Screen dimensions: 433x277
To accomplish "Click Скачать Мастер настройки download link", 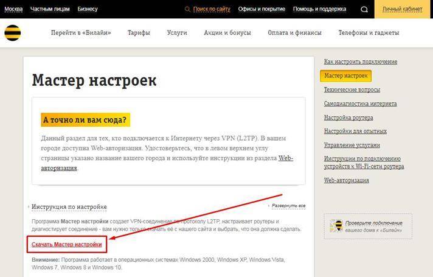I will pyautogui.click(x=66, y=244).
